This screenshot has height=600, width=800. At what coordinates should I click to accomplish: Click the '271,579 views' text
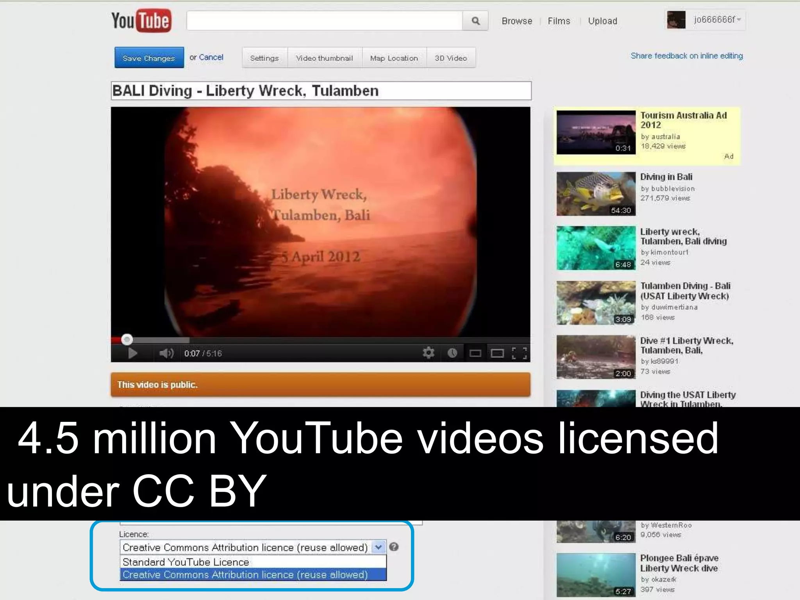pos(665,198)
